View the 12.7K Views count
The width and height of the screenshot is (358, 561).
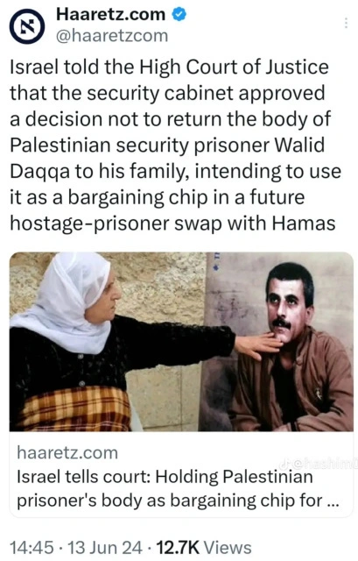[204, 548]
